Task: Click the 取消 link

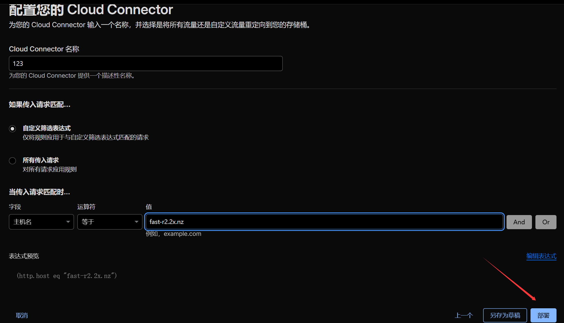Action: (22, 315)
